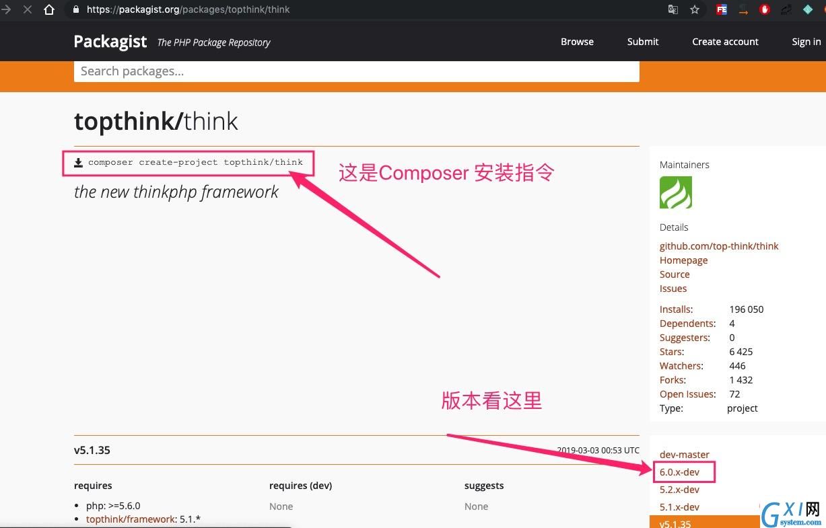This screenshot has height=528, width=826.
Task: Open the topthink/framework requirement link
Action: (131, 519)
